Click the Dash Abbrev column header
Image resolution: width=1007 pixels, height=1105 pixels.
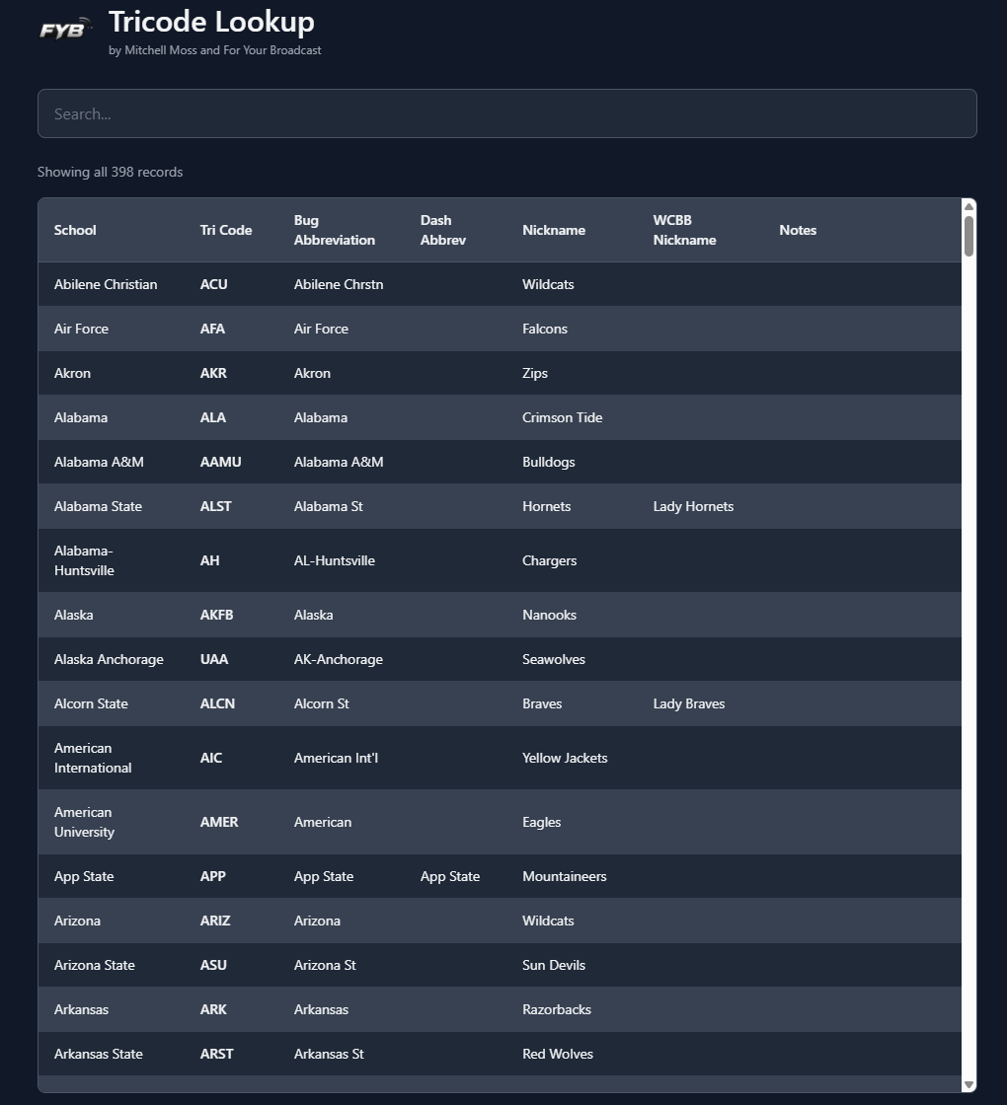click(443, 230)
